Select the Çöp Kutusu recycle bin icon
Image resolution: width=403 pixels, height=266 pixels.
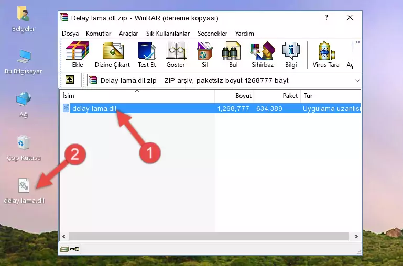click(24, 148)
